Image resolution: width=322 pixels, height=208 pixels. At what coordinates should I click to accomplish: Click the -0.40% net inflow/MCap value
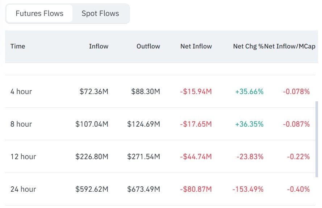298,189
